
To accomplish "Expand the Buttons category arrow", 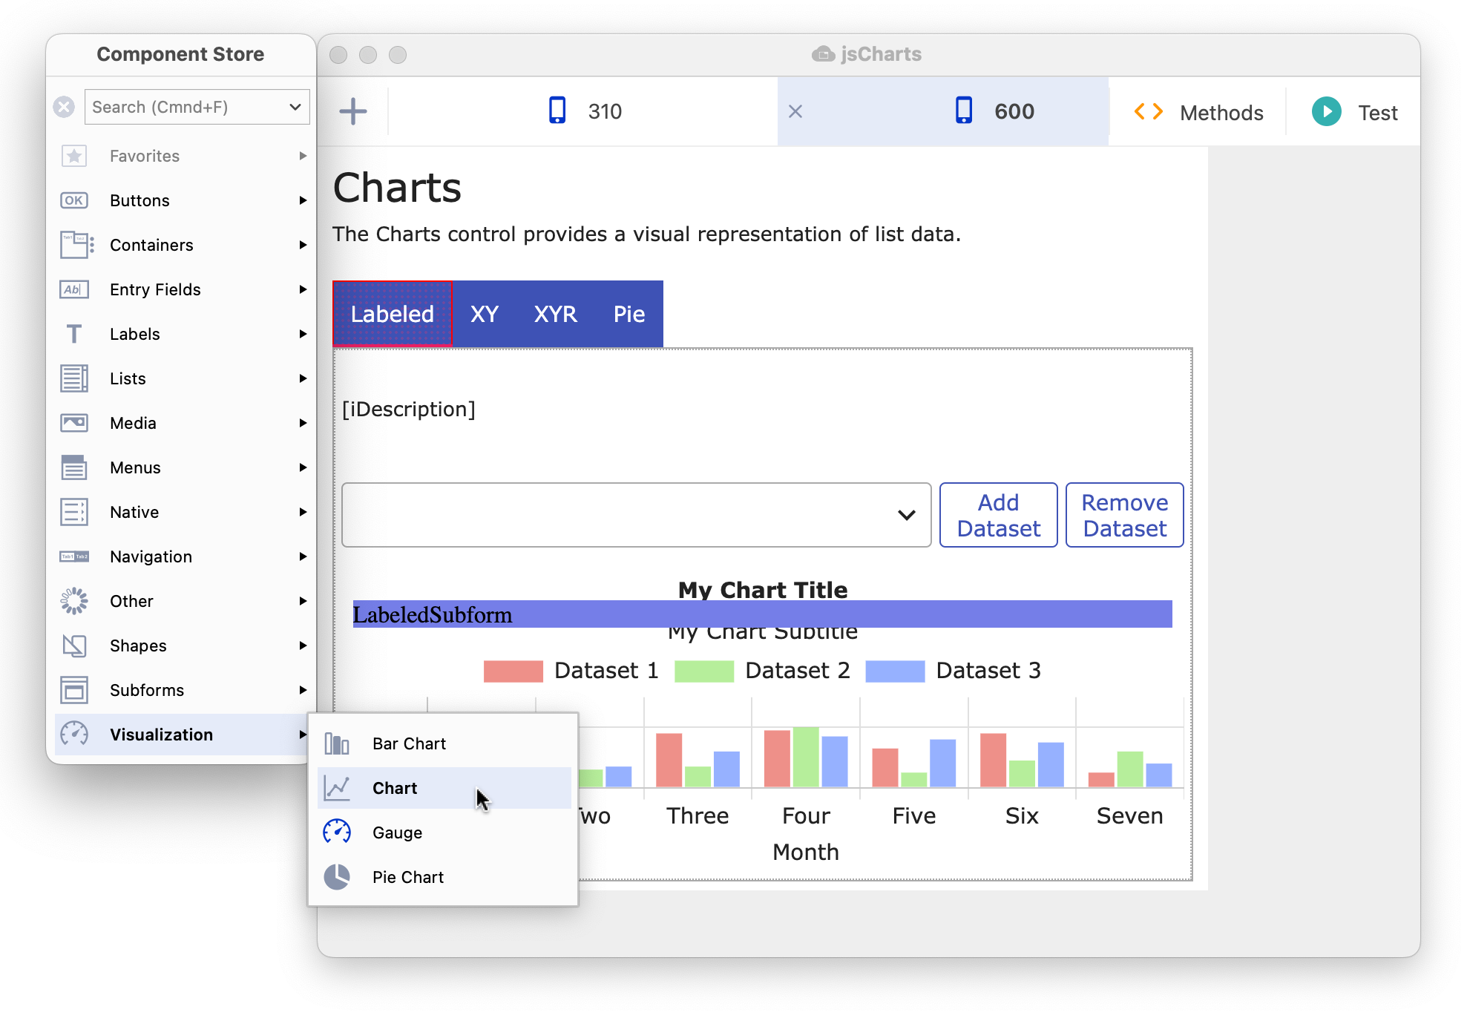I will point(303,200).
